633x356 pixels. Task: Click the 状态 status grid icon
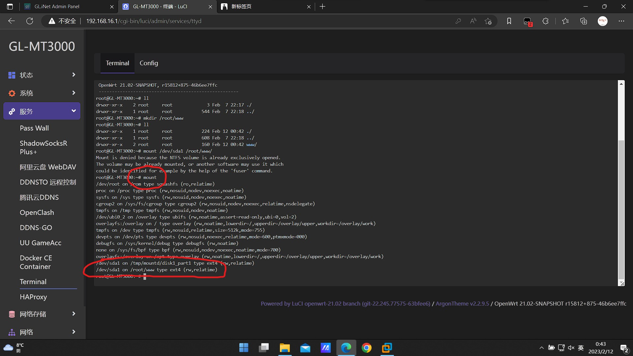12,75
